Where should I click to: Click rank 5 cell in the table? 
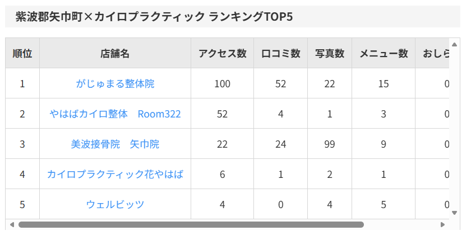[22, 205]
